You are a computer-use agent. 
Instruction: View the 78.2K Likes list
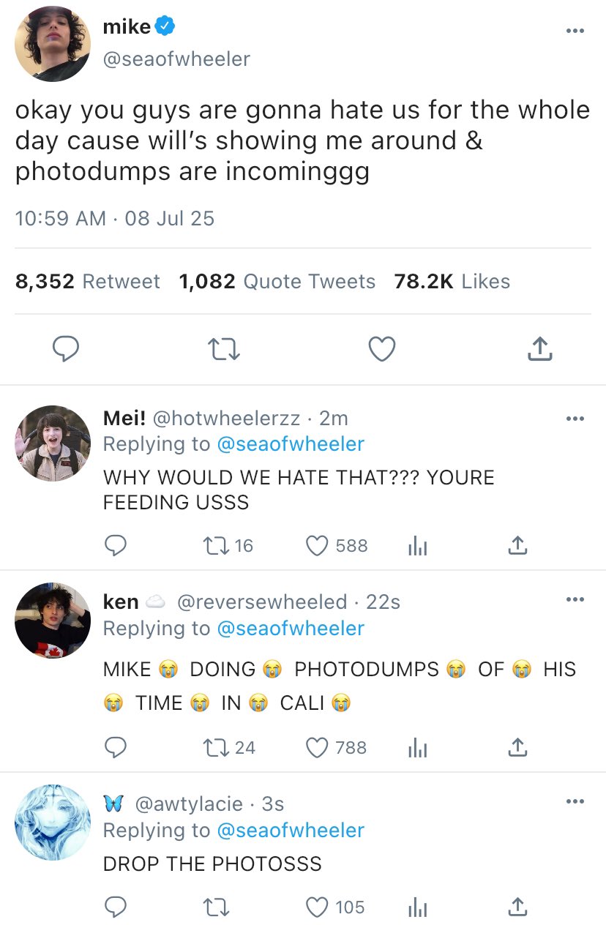click(452, 282)
